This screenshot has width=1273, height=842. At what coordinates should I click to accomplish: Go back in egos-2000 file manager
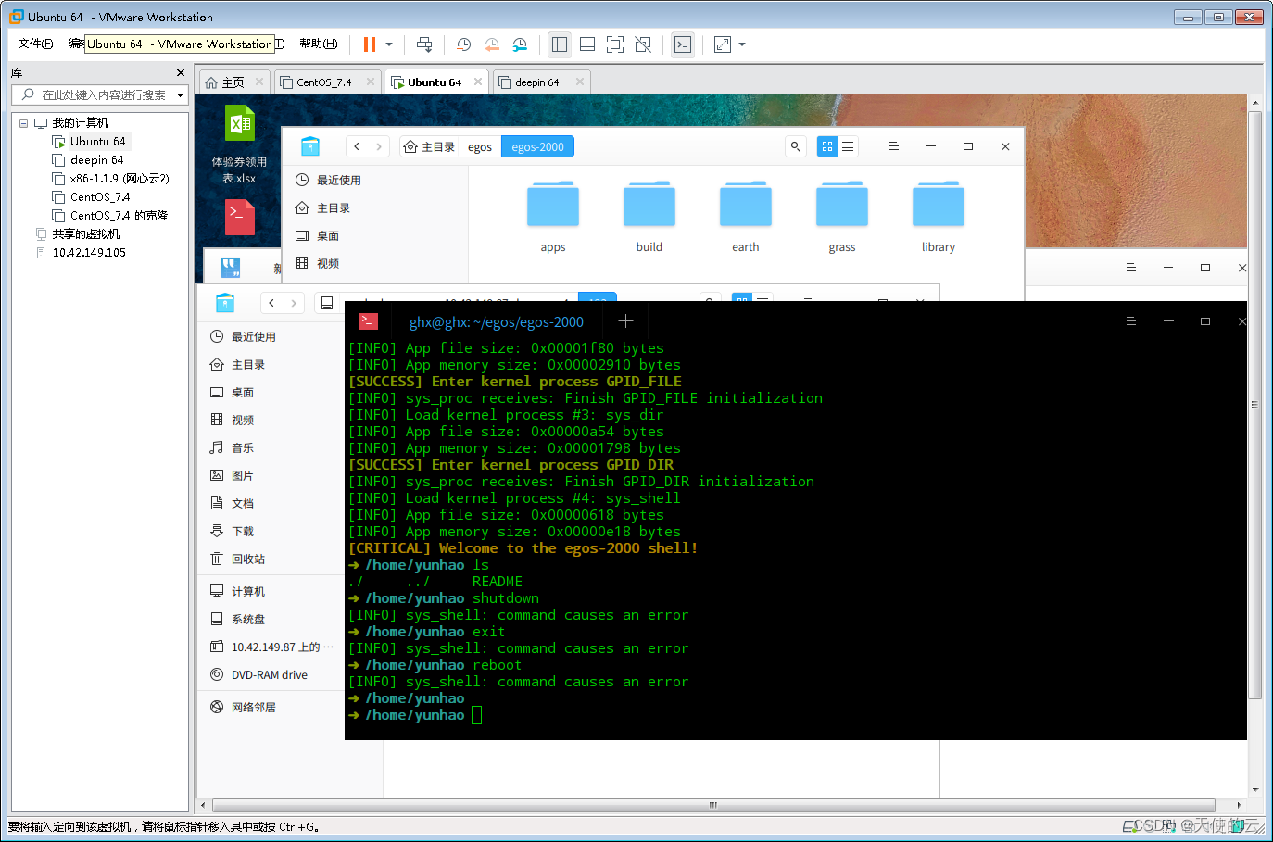click(x=357, y=146)
